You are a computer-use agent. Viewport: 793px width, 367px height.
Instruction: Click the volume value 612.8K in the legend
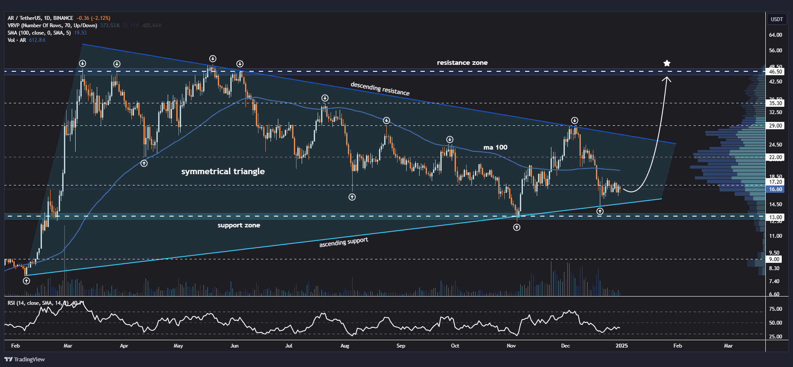(x=37, y=40)
